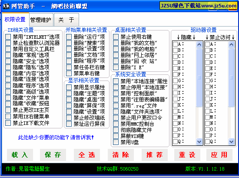Check 删除"I E" desktop option
Viewport: 239px width, 178px height.
(116, 67)
